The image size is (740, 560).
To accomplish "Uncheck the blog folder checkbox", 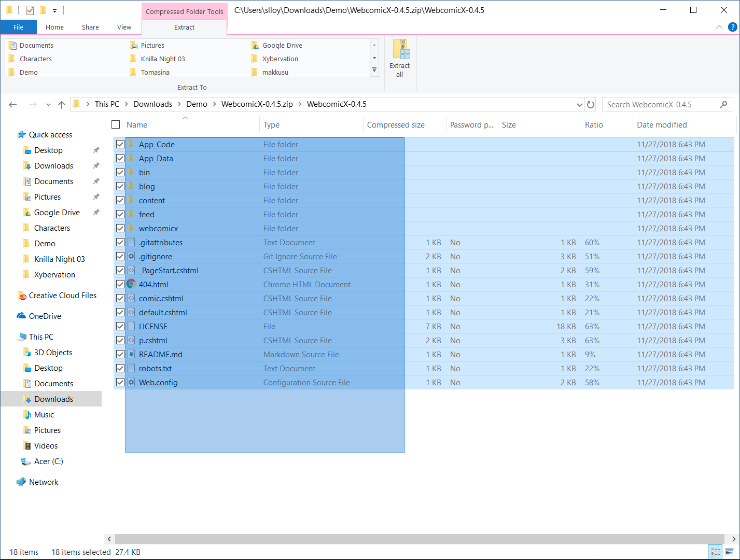I will click(120, 186).
